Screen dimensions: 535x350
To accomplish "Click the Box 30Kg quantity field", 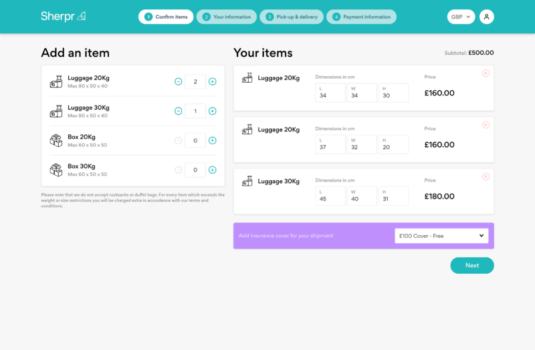I will [x=195, y=170].
